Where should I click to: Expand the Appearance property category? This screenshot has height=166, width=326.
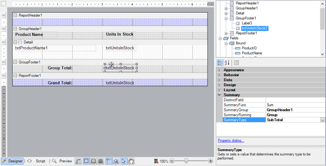[x=220, y=70]
